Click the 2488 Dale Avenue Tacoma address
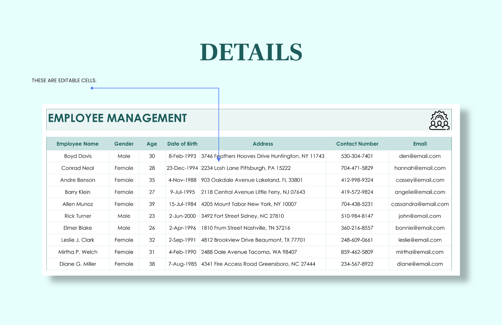The height and width of the screenshot is (325, 502). 263,252
